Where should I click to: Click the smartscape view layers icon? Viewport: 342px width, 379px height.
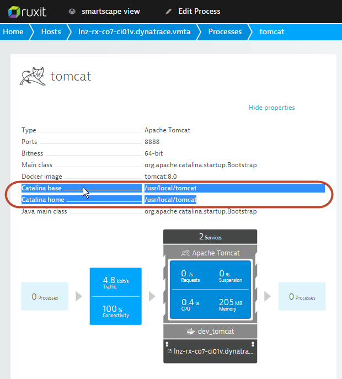72,12
